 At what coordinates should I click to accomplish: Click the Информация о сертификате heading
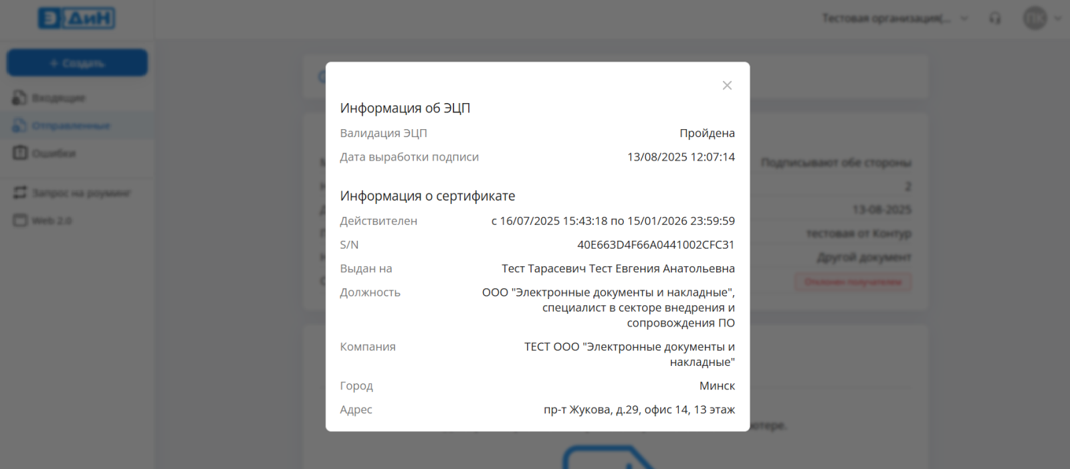(427, 196)
